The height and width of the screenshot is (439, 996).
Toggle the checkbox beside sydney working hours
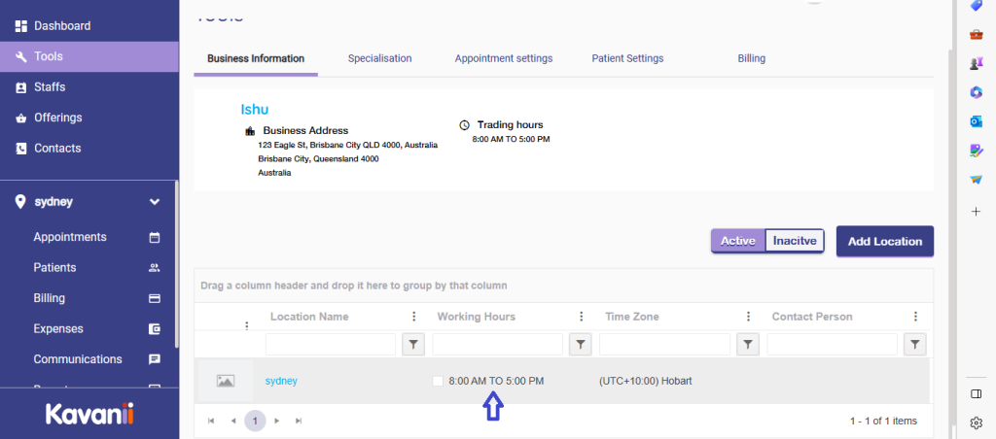tap(438, 381)
